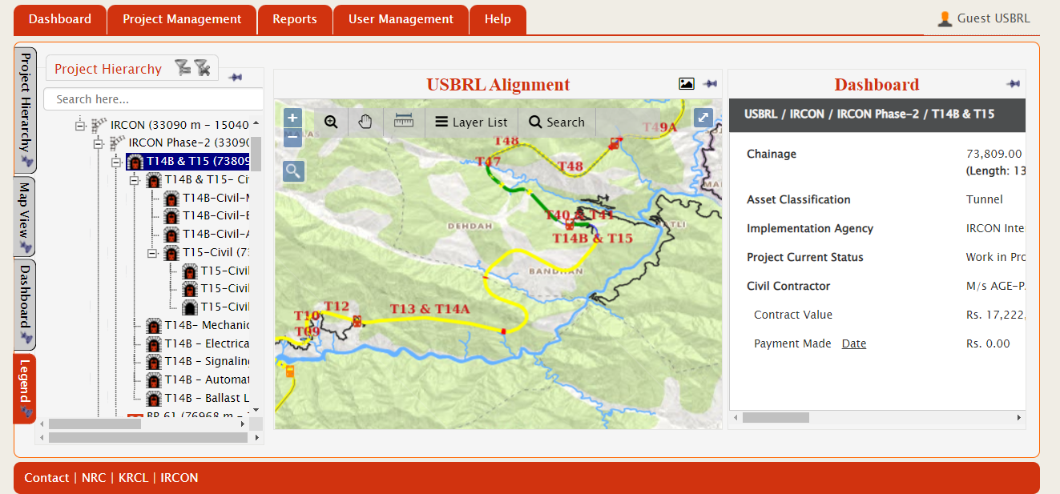1060x494 pixels.
Task: Select the pan hand tool
Action: (365, 122)
